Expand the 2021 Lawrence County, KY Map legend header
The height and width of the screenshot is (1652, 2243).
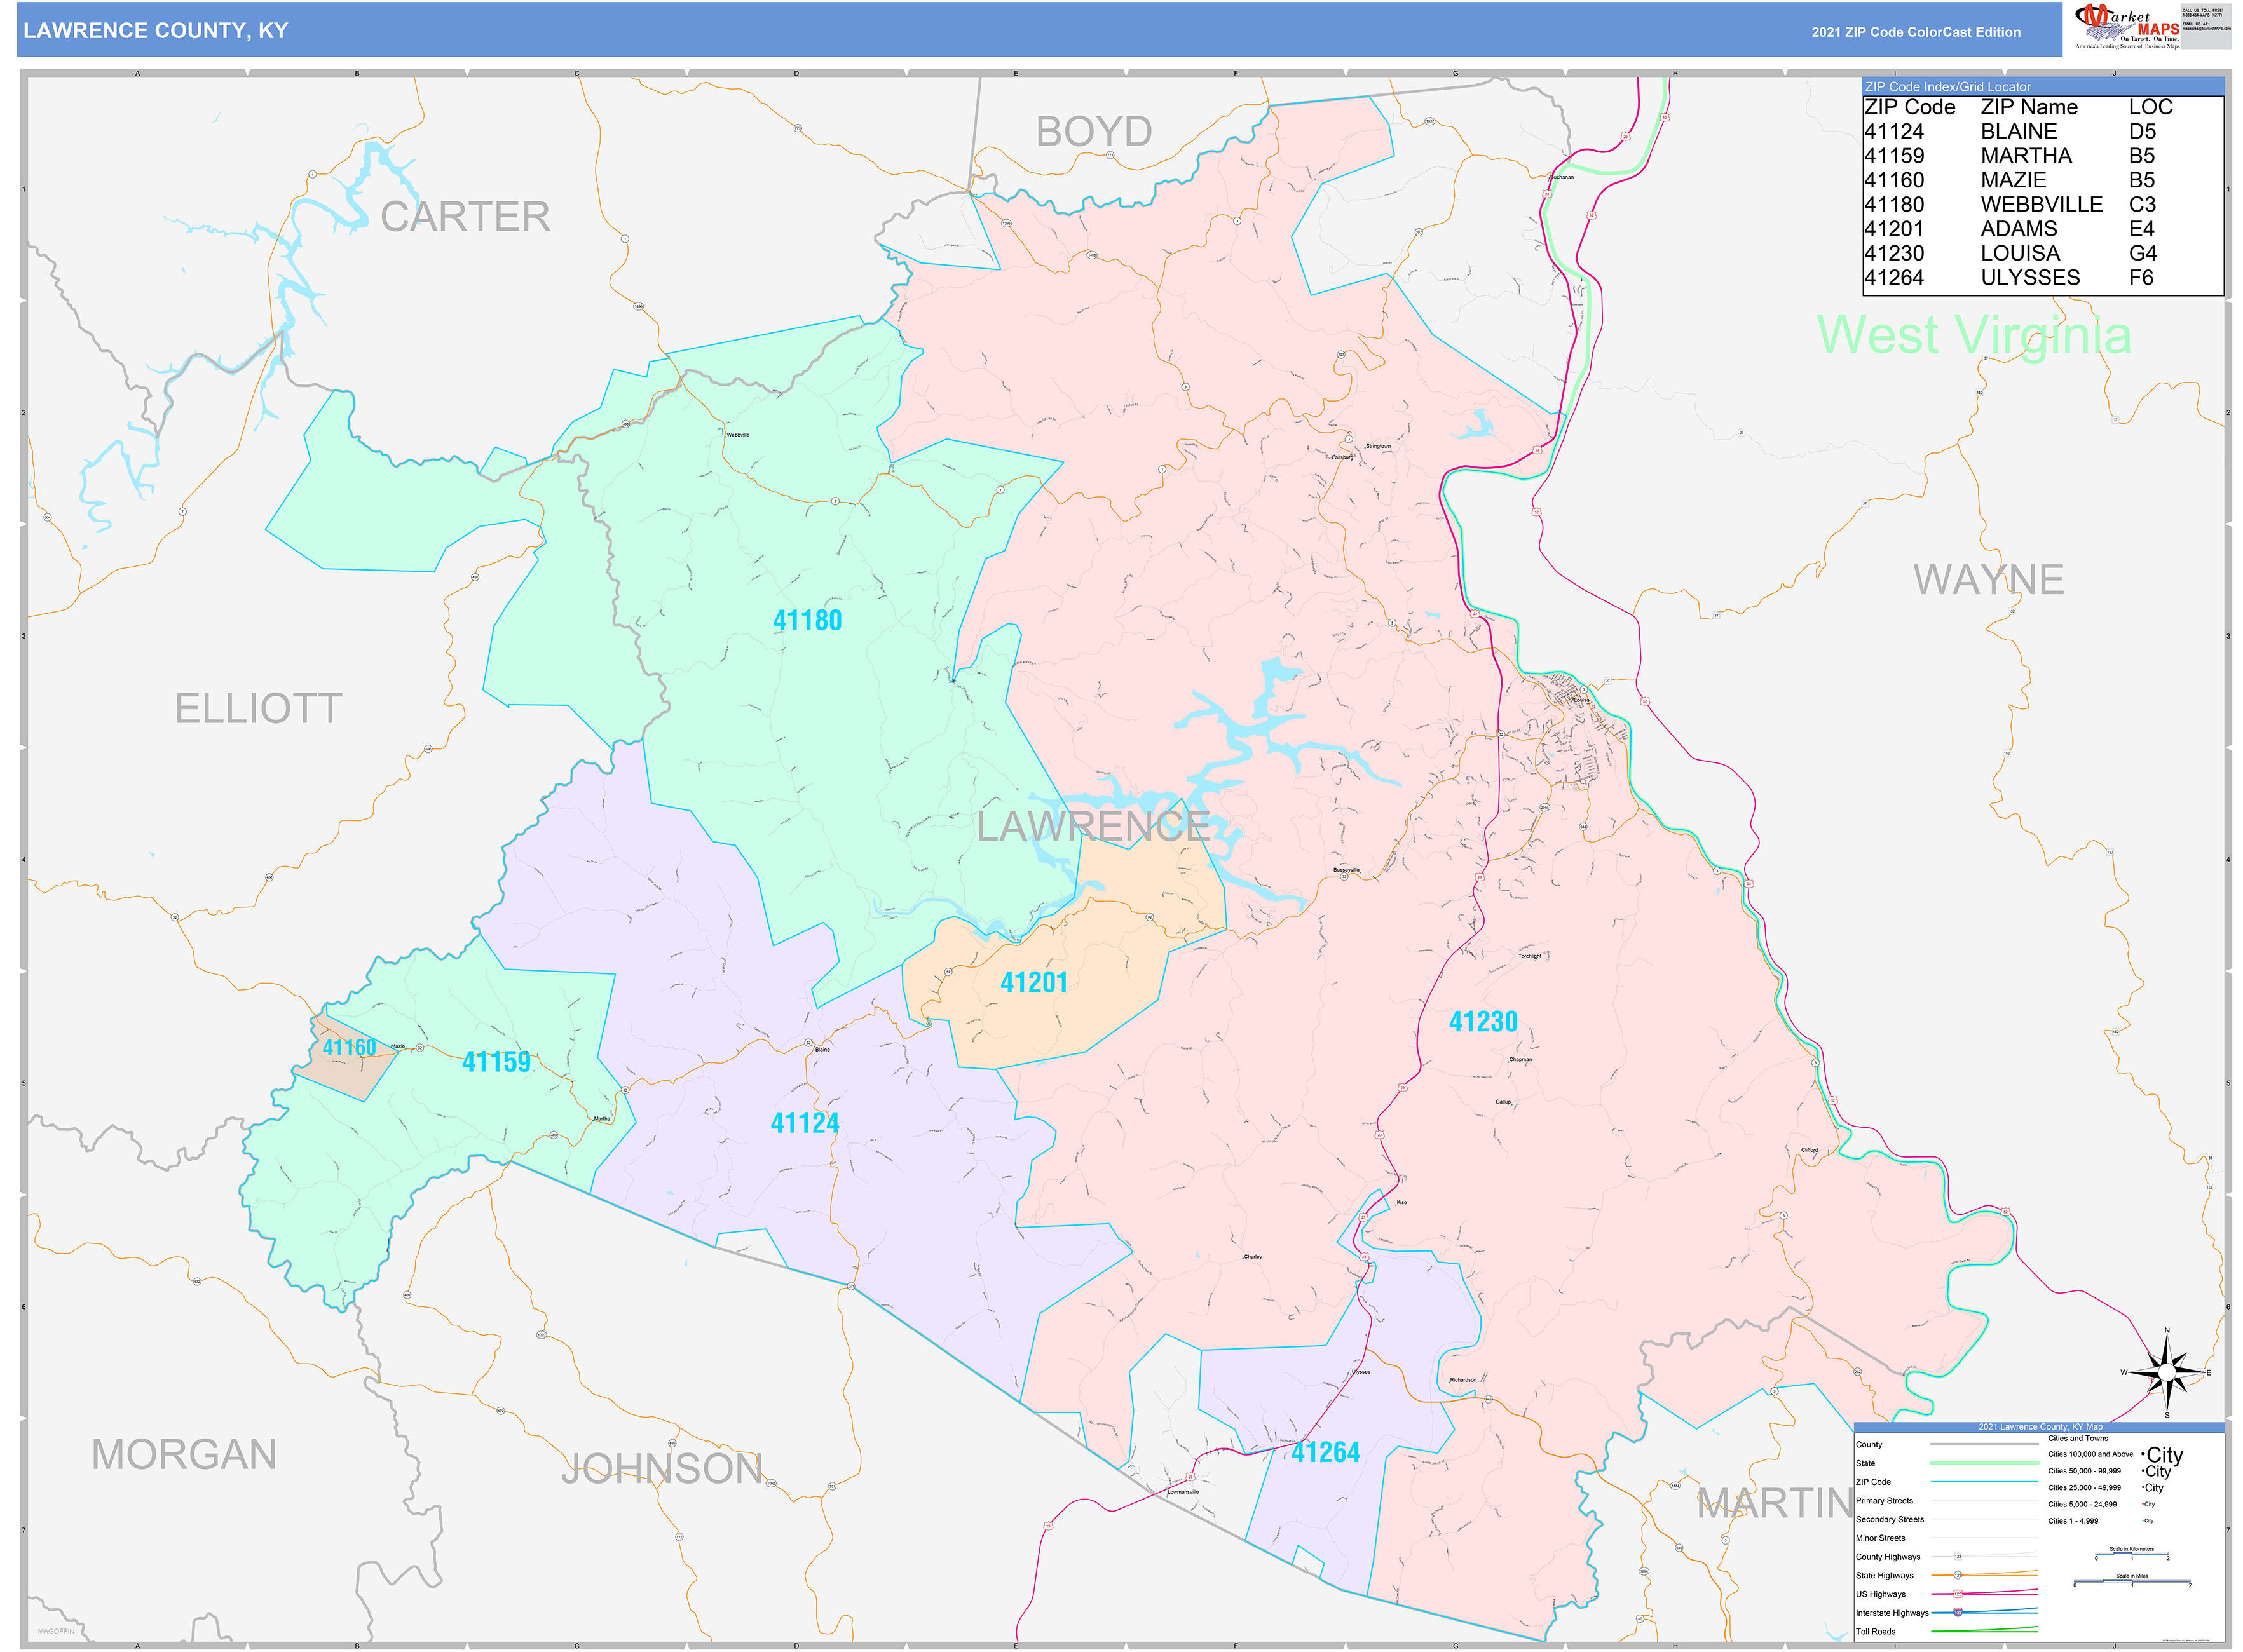tap(2041, 1426)
